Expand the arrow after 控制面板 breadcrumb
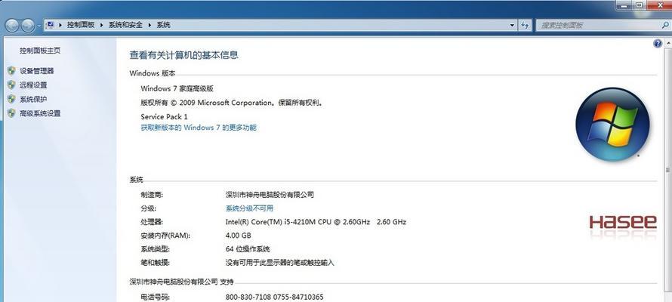The height and width of the screenshot is (302, 672). point(102,25)
